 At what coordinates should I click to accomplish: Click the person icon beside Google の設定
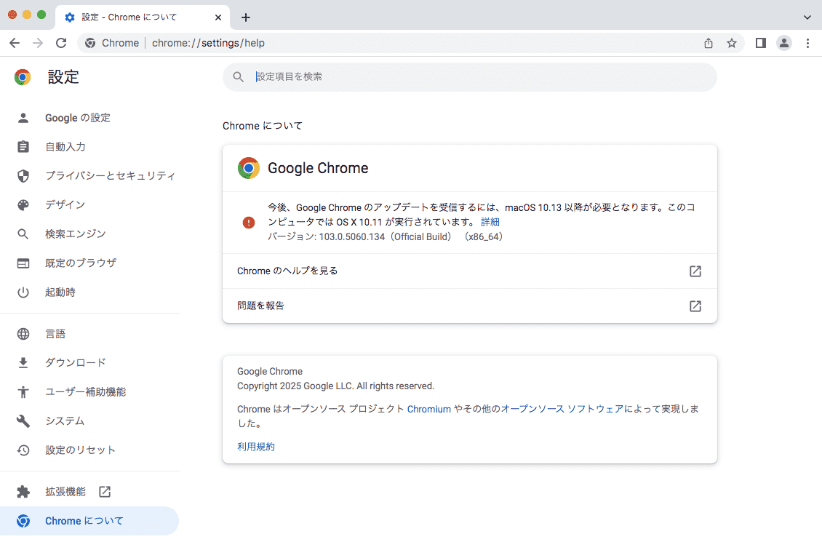23,118
